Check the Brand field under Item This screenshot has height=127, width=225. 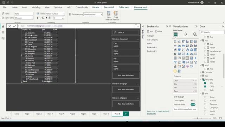tap(205, 97)
